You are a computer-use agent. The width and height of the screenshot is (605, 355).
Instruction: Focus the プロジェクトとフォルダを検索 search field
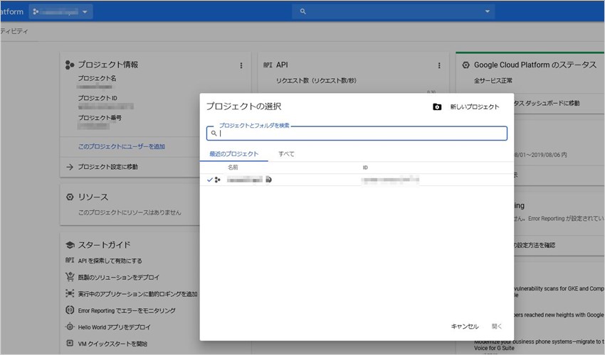[357, 133]
